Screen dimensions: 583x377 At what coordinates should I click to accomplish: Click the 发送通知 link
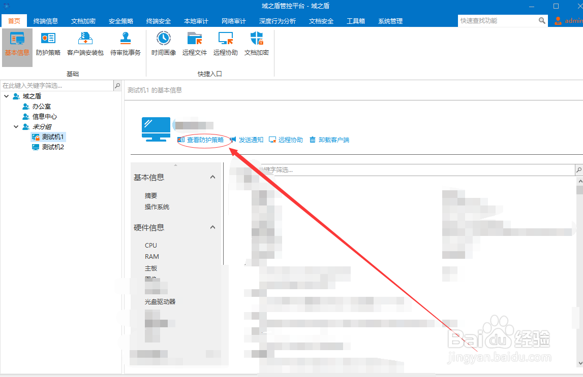tap(251, 140)
